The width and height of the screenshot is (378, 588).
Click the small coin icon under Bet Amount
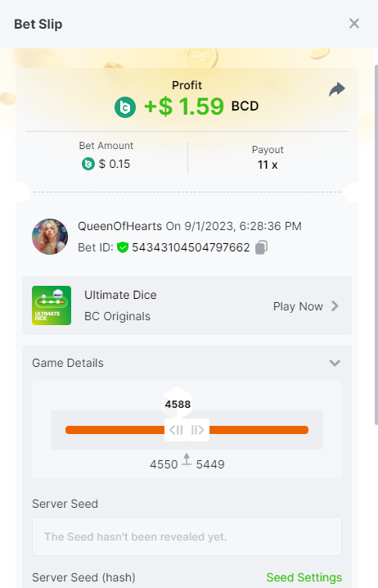click(x=88, y=164)
